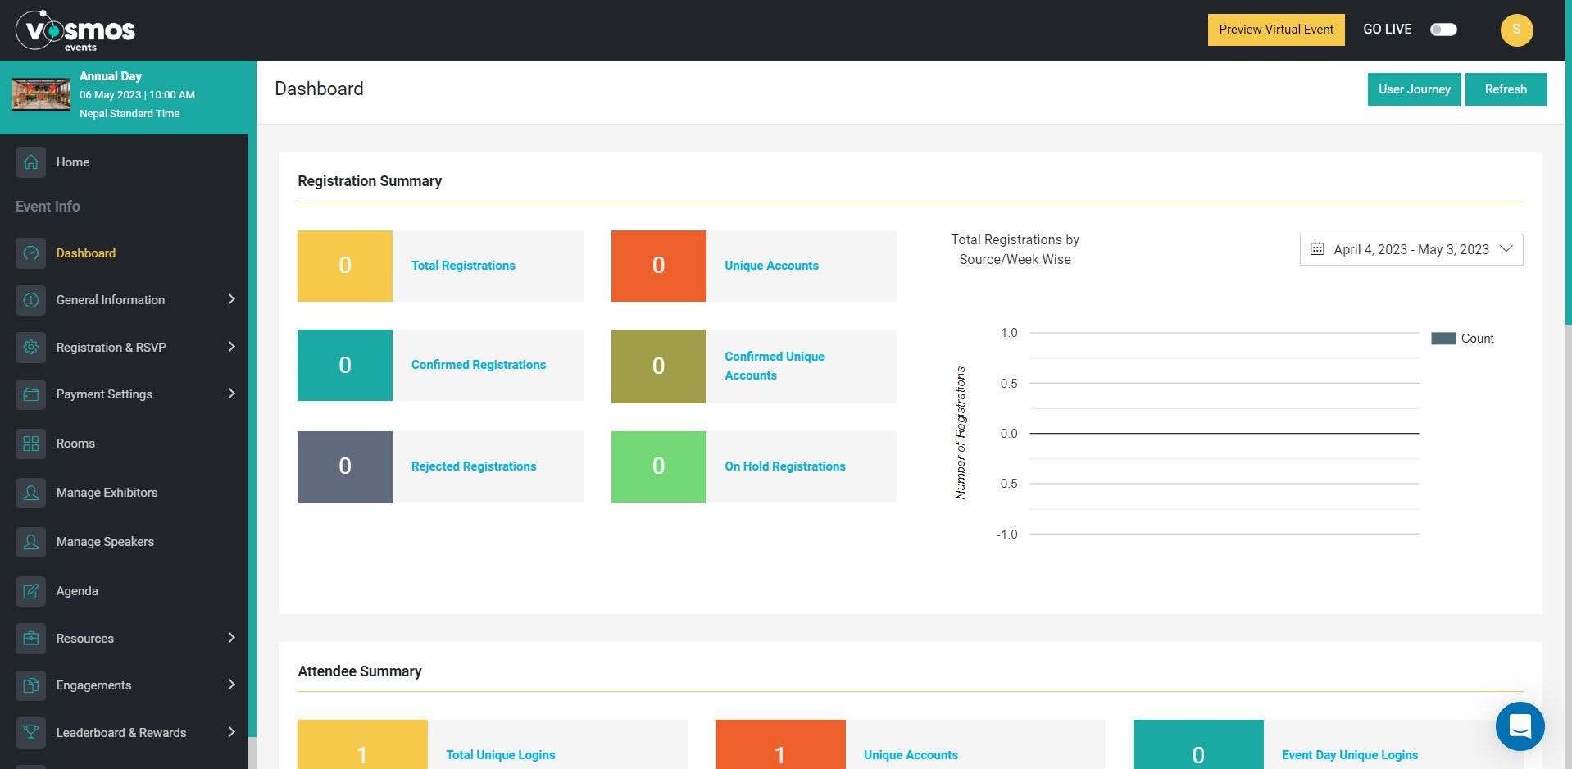Click the Manage Speakers person icon
Image resolution: width=1572 pixels, height=769 pixels.
click(x=30, y=542)
